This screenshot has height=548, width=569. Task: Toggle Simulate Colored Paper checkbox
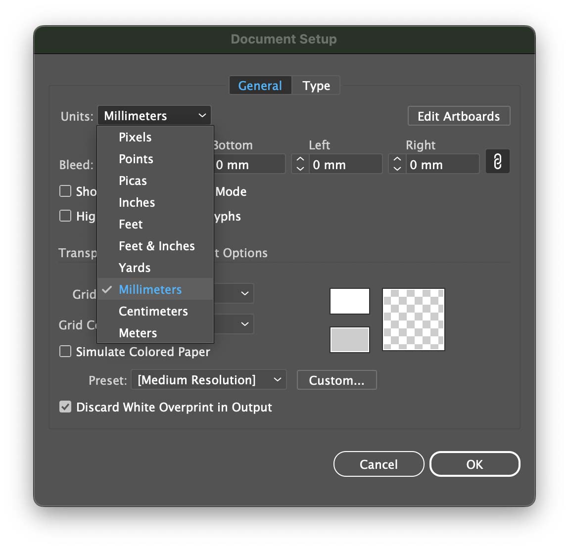pyautogui.click(x=65, y=352)
